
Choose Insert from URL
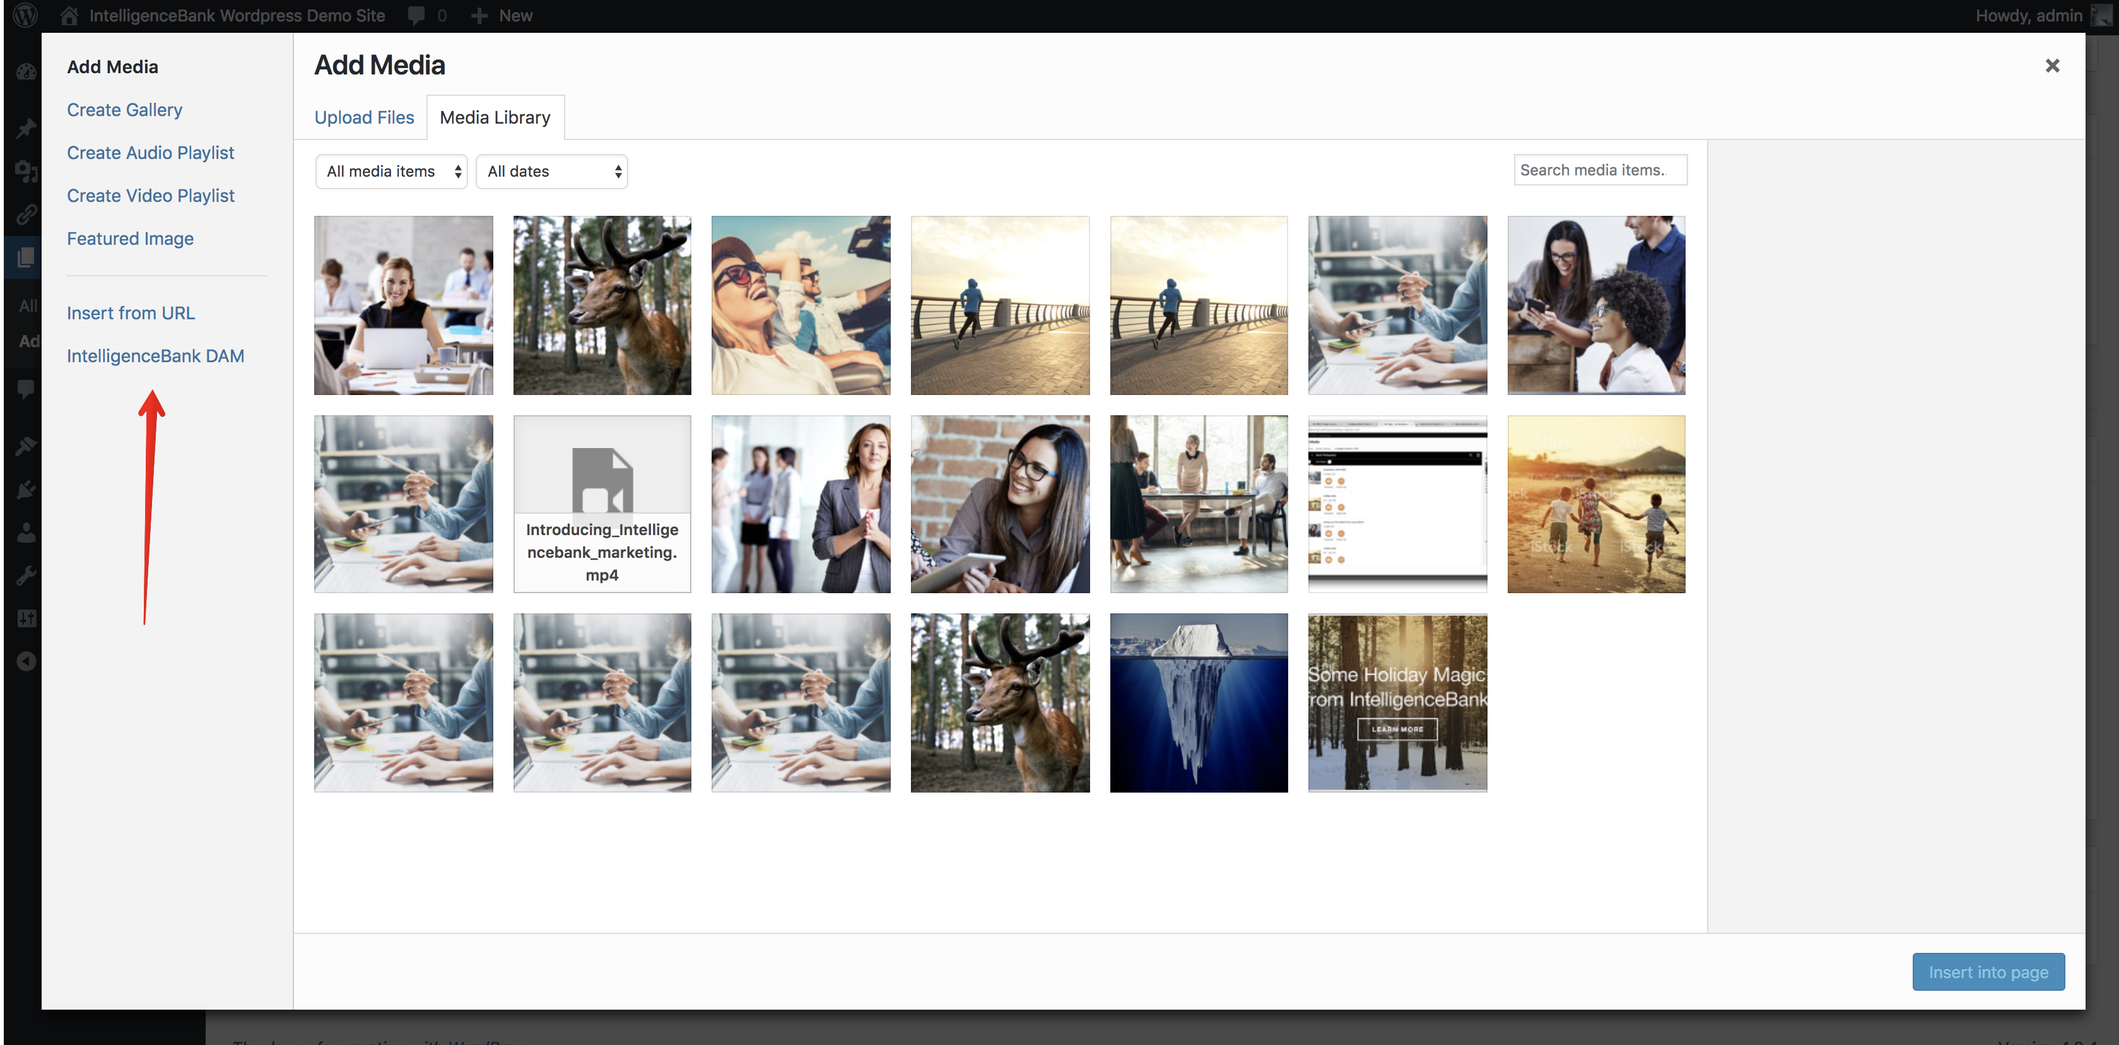[x=131, y=314]
